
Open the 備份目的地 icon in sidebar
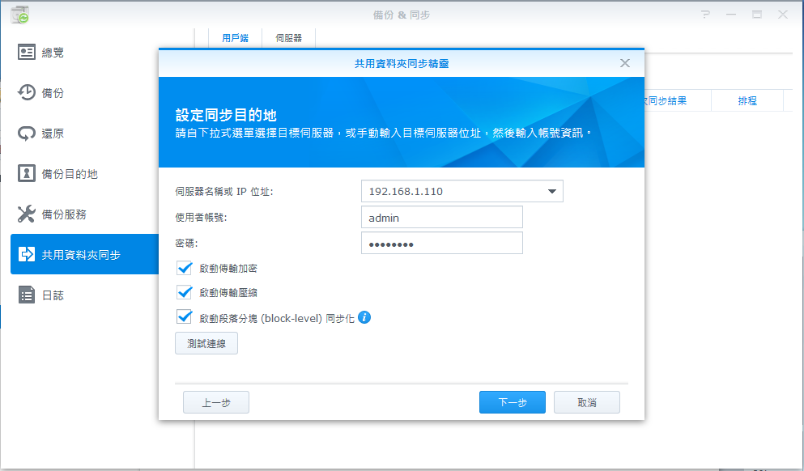point(27,173)
